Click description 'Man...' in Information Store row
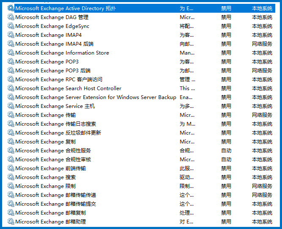 (x=187, y=53)
